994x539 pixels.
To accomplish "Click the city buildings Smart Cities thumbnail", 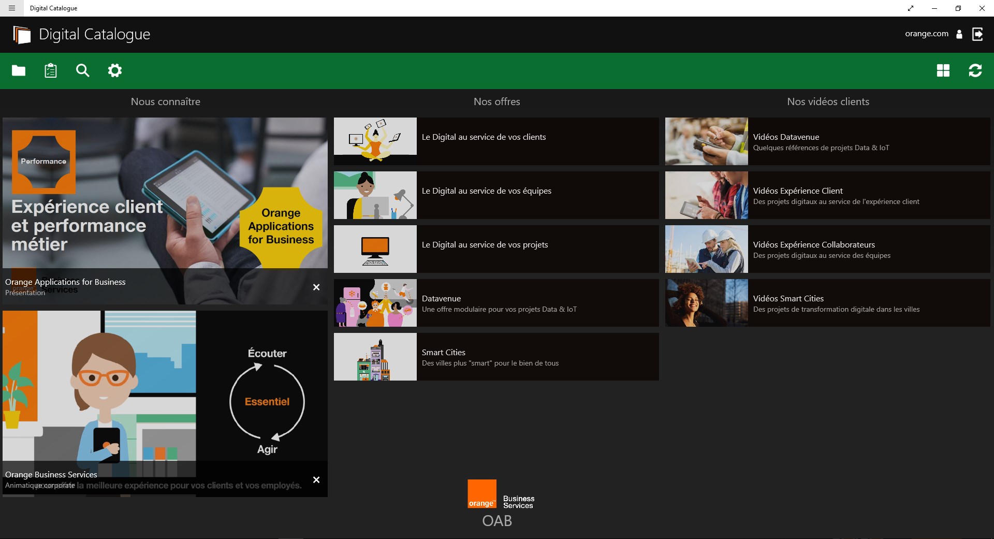I will tap(375, 357).
